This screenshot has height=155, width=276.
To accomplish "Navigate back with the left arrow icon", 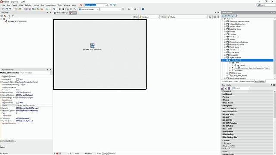I will point(129,9).
